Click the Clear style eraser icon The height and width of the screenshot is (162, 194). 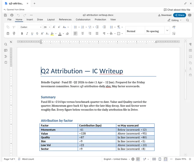tap(67, 34)
